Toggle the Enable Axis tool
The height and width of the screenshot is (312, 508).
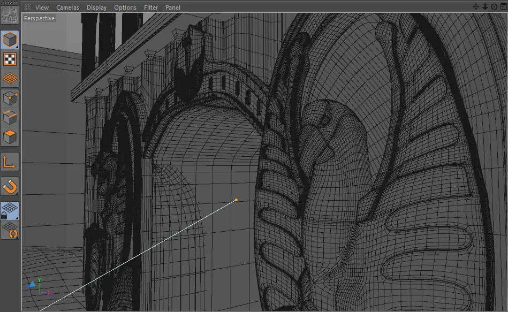click(10, 162)
